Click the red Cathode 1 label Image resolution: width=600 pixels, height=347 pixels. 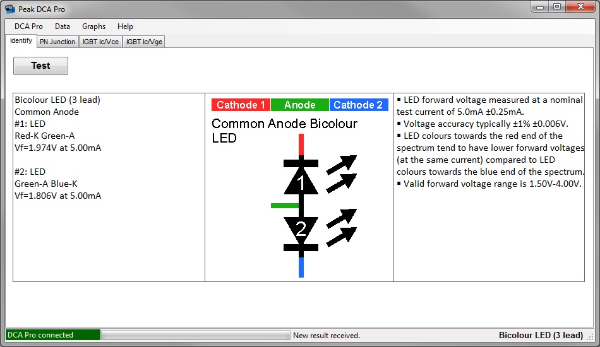[x=241, y=105]
